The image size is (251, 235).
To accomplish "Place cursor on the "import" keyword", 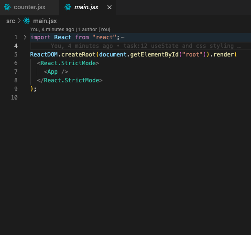I will pyautogui.click(x=41, y=37).
